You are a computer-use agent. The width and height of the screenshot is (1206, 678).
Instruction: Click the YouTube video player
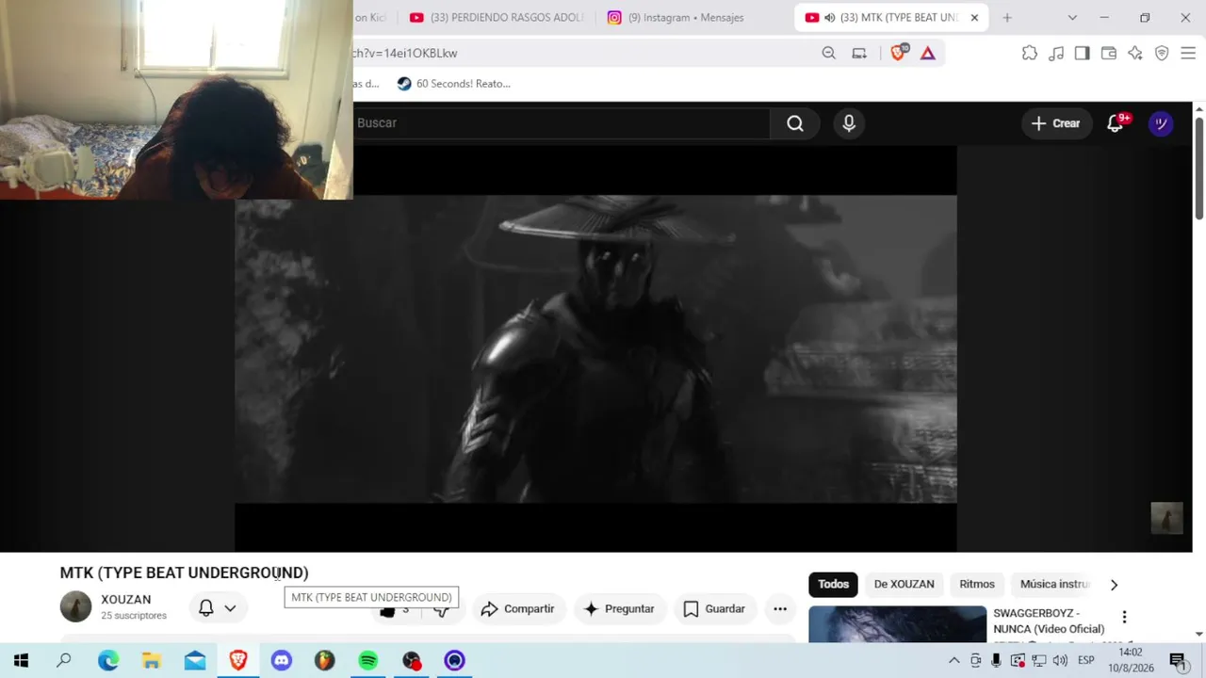595,349
